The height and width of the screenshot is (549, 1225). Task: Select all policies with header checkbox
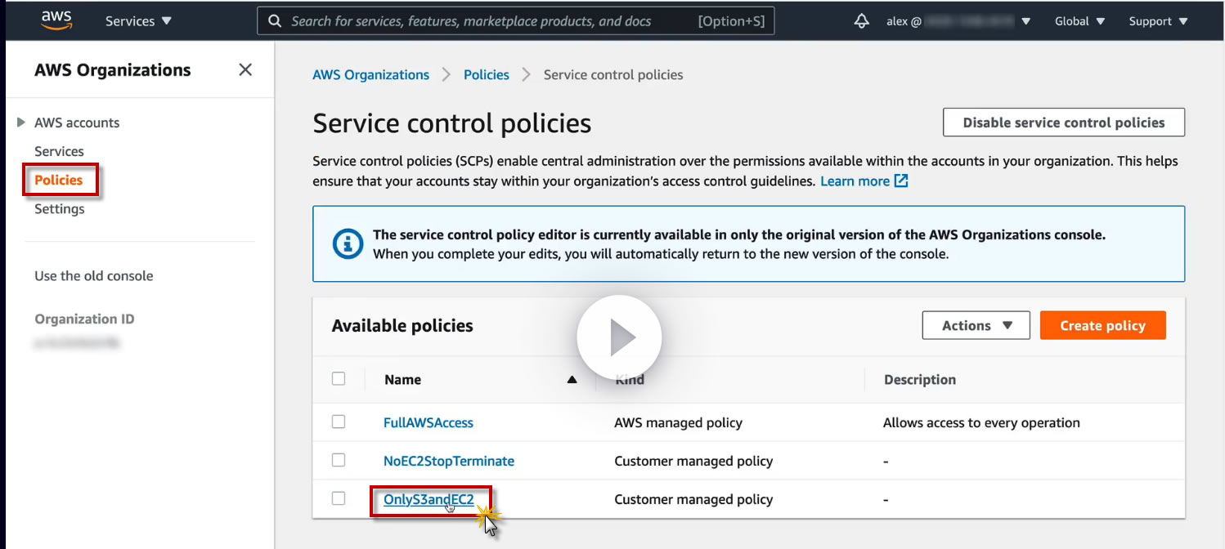click(339, 379)
